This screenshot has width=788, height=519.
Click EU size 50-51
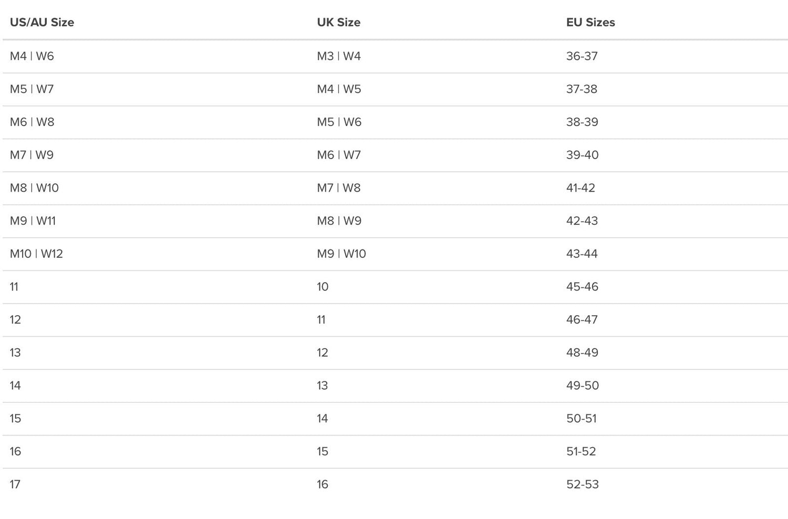click(581, 419)
